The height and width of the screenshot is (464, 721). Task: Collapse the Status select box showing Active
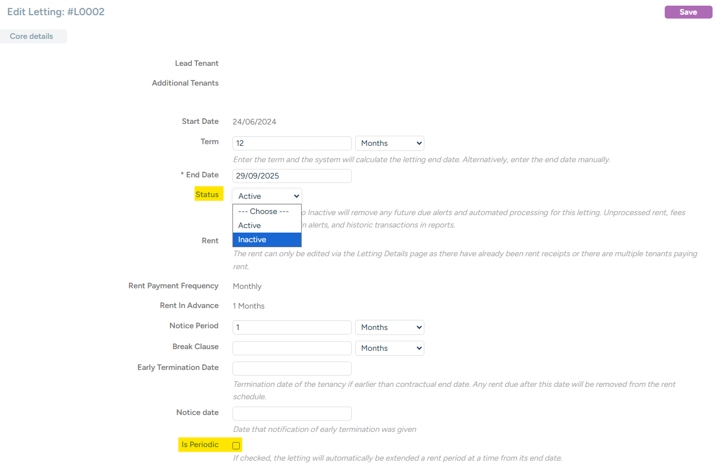coord(267,196)
